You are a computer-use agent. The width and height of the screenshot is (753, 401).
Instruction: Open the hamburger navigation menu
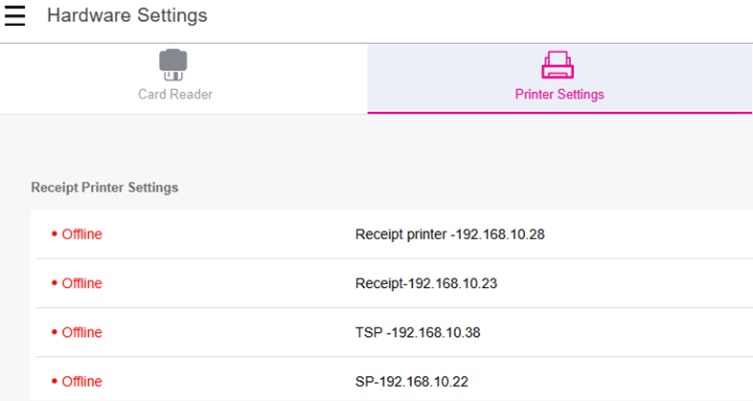click(15, 16)
